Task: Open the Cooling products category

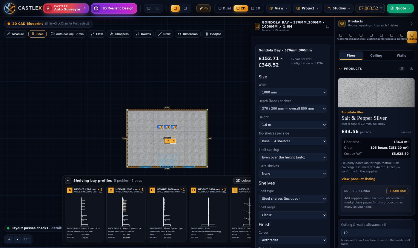Action: click(x=371, y=37)
